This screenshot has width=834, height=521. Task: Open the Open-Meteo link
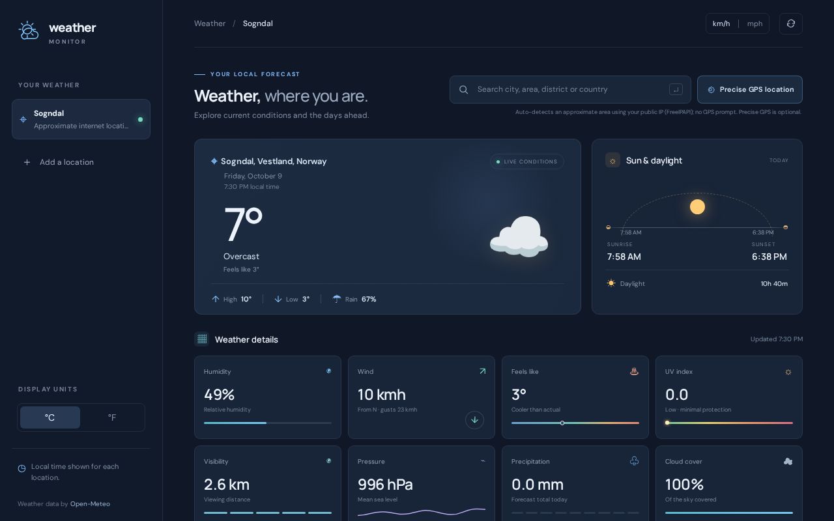(90, 504)
